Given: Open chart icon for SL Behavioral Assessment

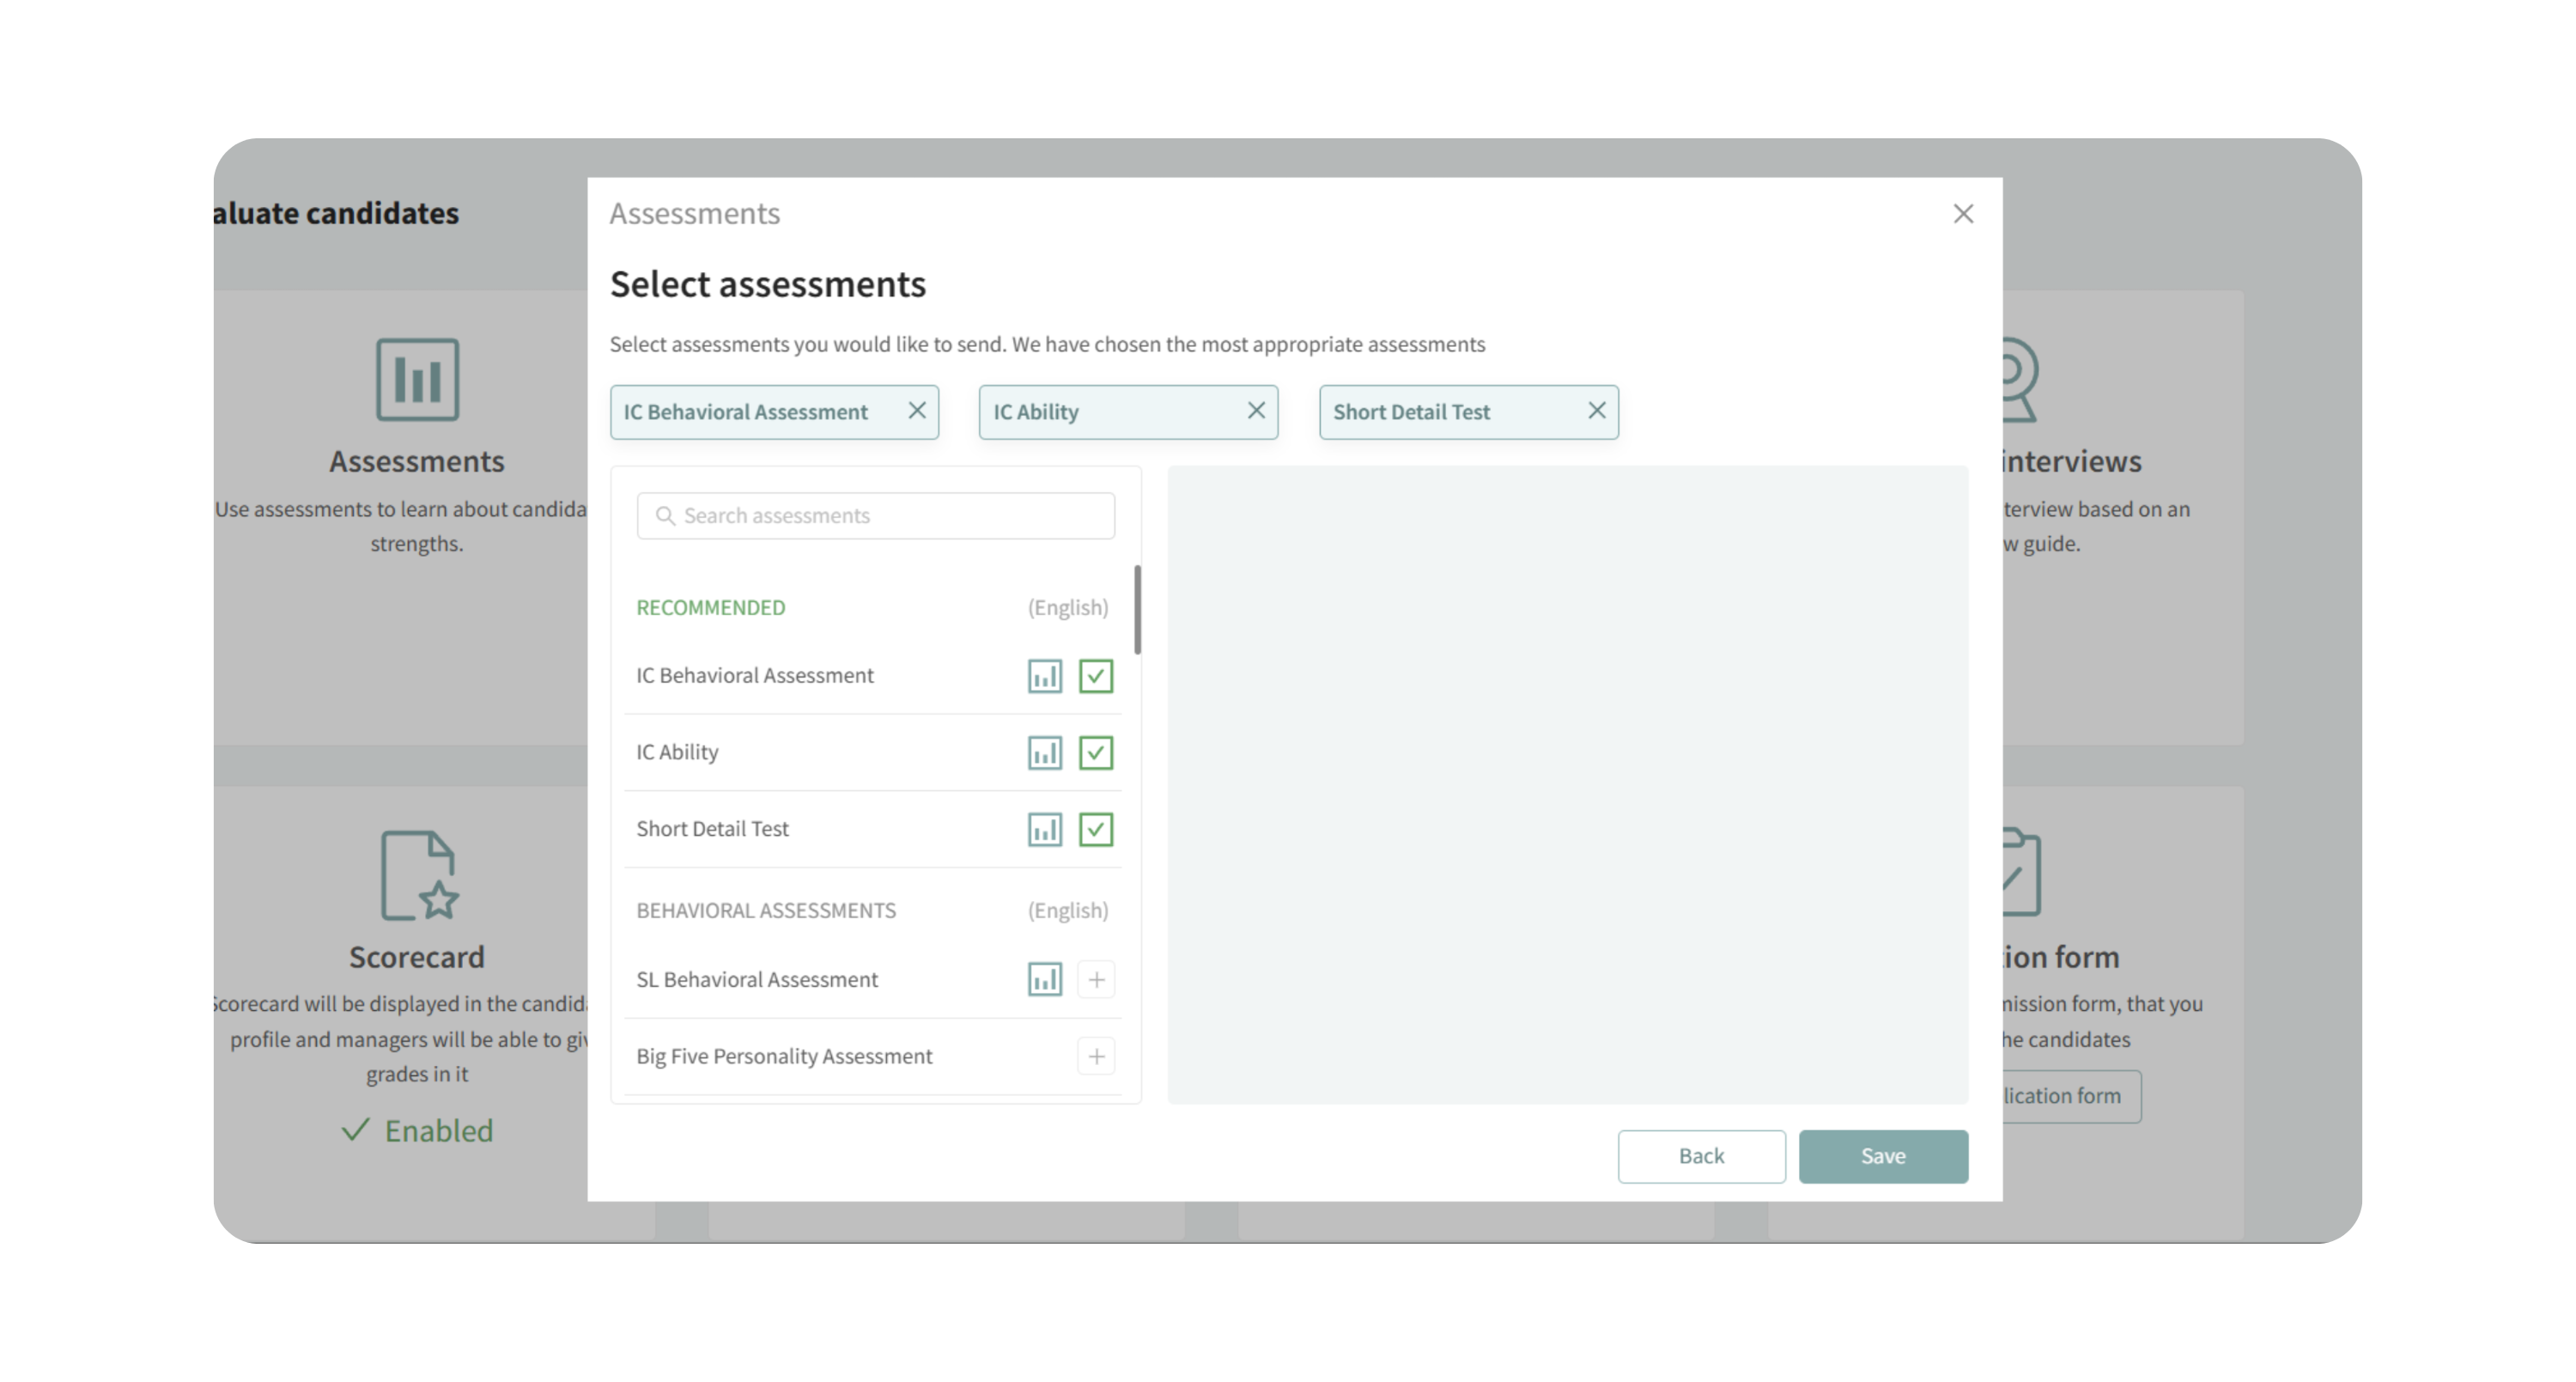Looking at the screenshot, I should [1044, 979].
